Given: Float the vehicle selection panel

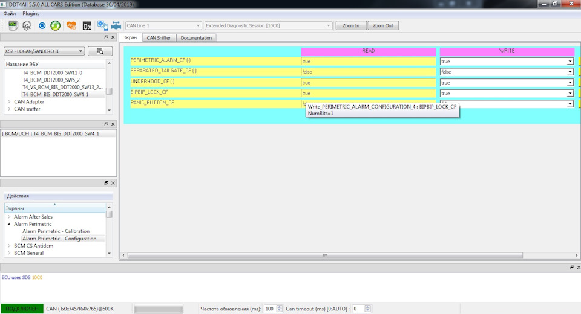Looking at the screenshot, I should pyautogui.click(x=107, y=37).
